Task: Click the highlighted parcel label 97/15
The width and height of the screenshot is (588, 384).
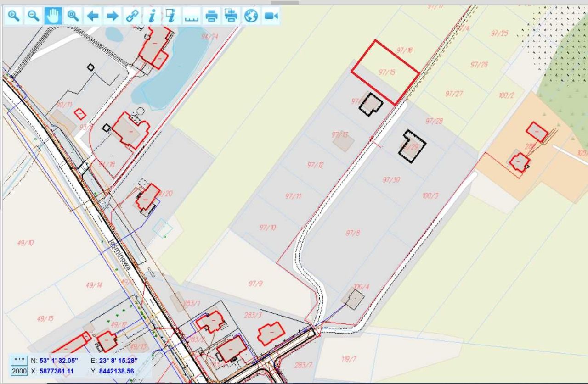Action: coord(387,72)
